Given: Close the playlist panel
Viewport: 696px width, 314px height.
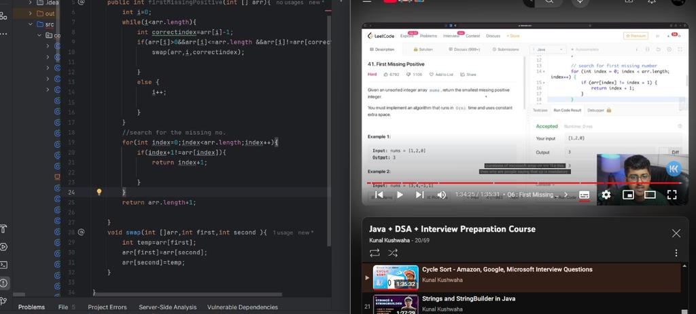Looking at the screenshot, I should click(676, 233).
